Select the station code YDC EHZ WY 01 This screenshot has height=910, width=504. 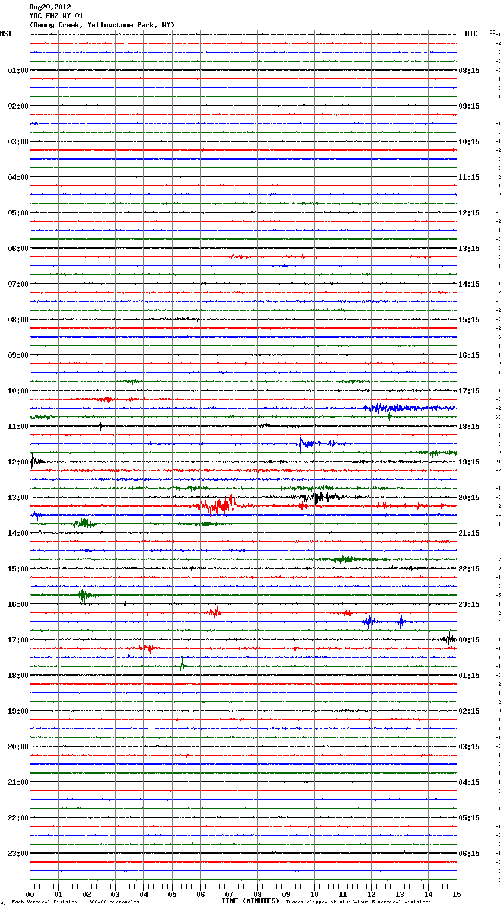click(56, 16)
